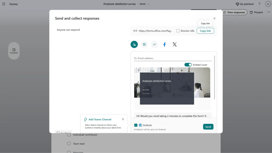
Task: Click the Send button
Action: click(x=208, y=127)
